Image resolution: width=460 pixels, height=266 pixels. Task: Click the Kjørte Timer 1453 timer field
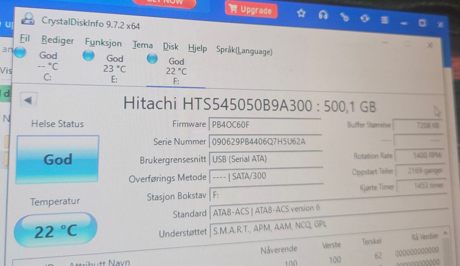pos(421,186)
